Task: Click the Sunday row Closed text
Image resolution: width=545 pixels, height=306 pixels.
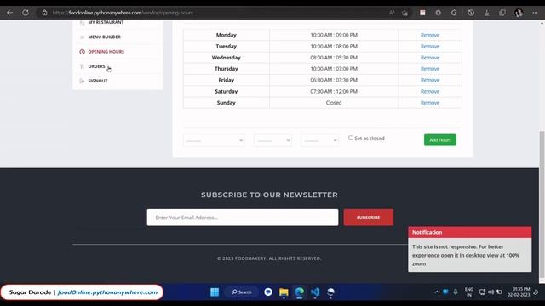Action: pyautogui.click(x=334, y=103)
